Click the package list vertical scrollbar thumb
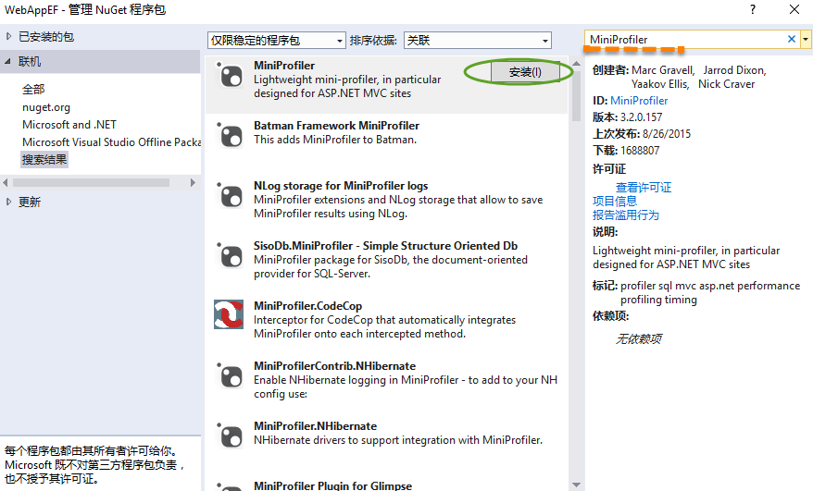The width and height of the screenshot is (813, 491). pos(576,94)
